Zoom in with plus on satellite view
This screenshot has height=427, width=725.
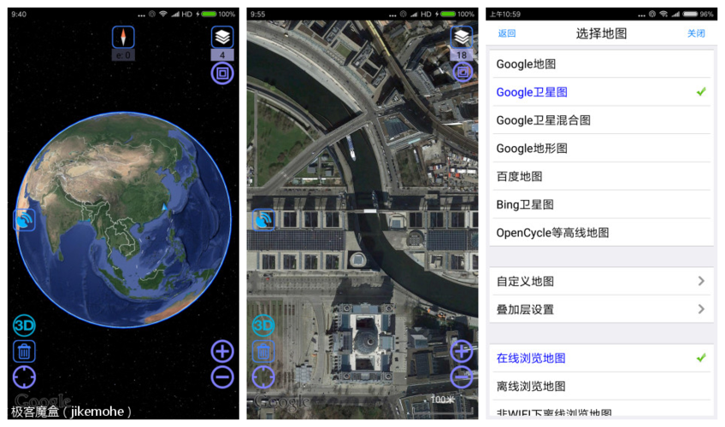coord(462,352)
